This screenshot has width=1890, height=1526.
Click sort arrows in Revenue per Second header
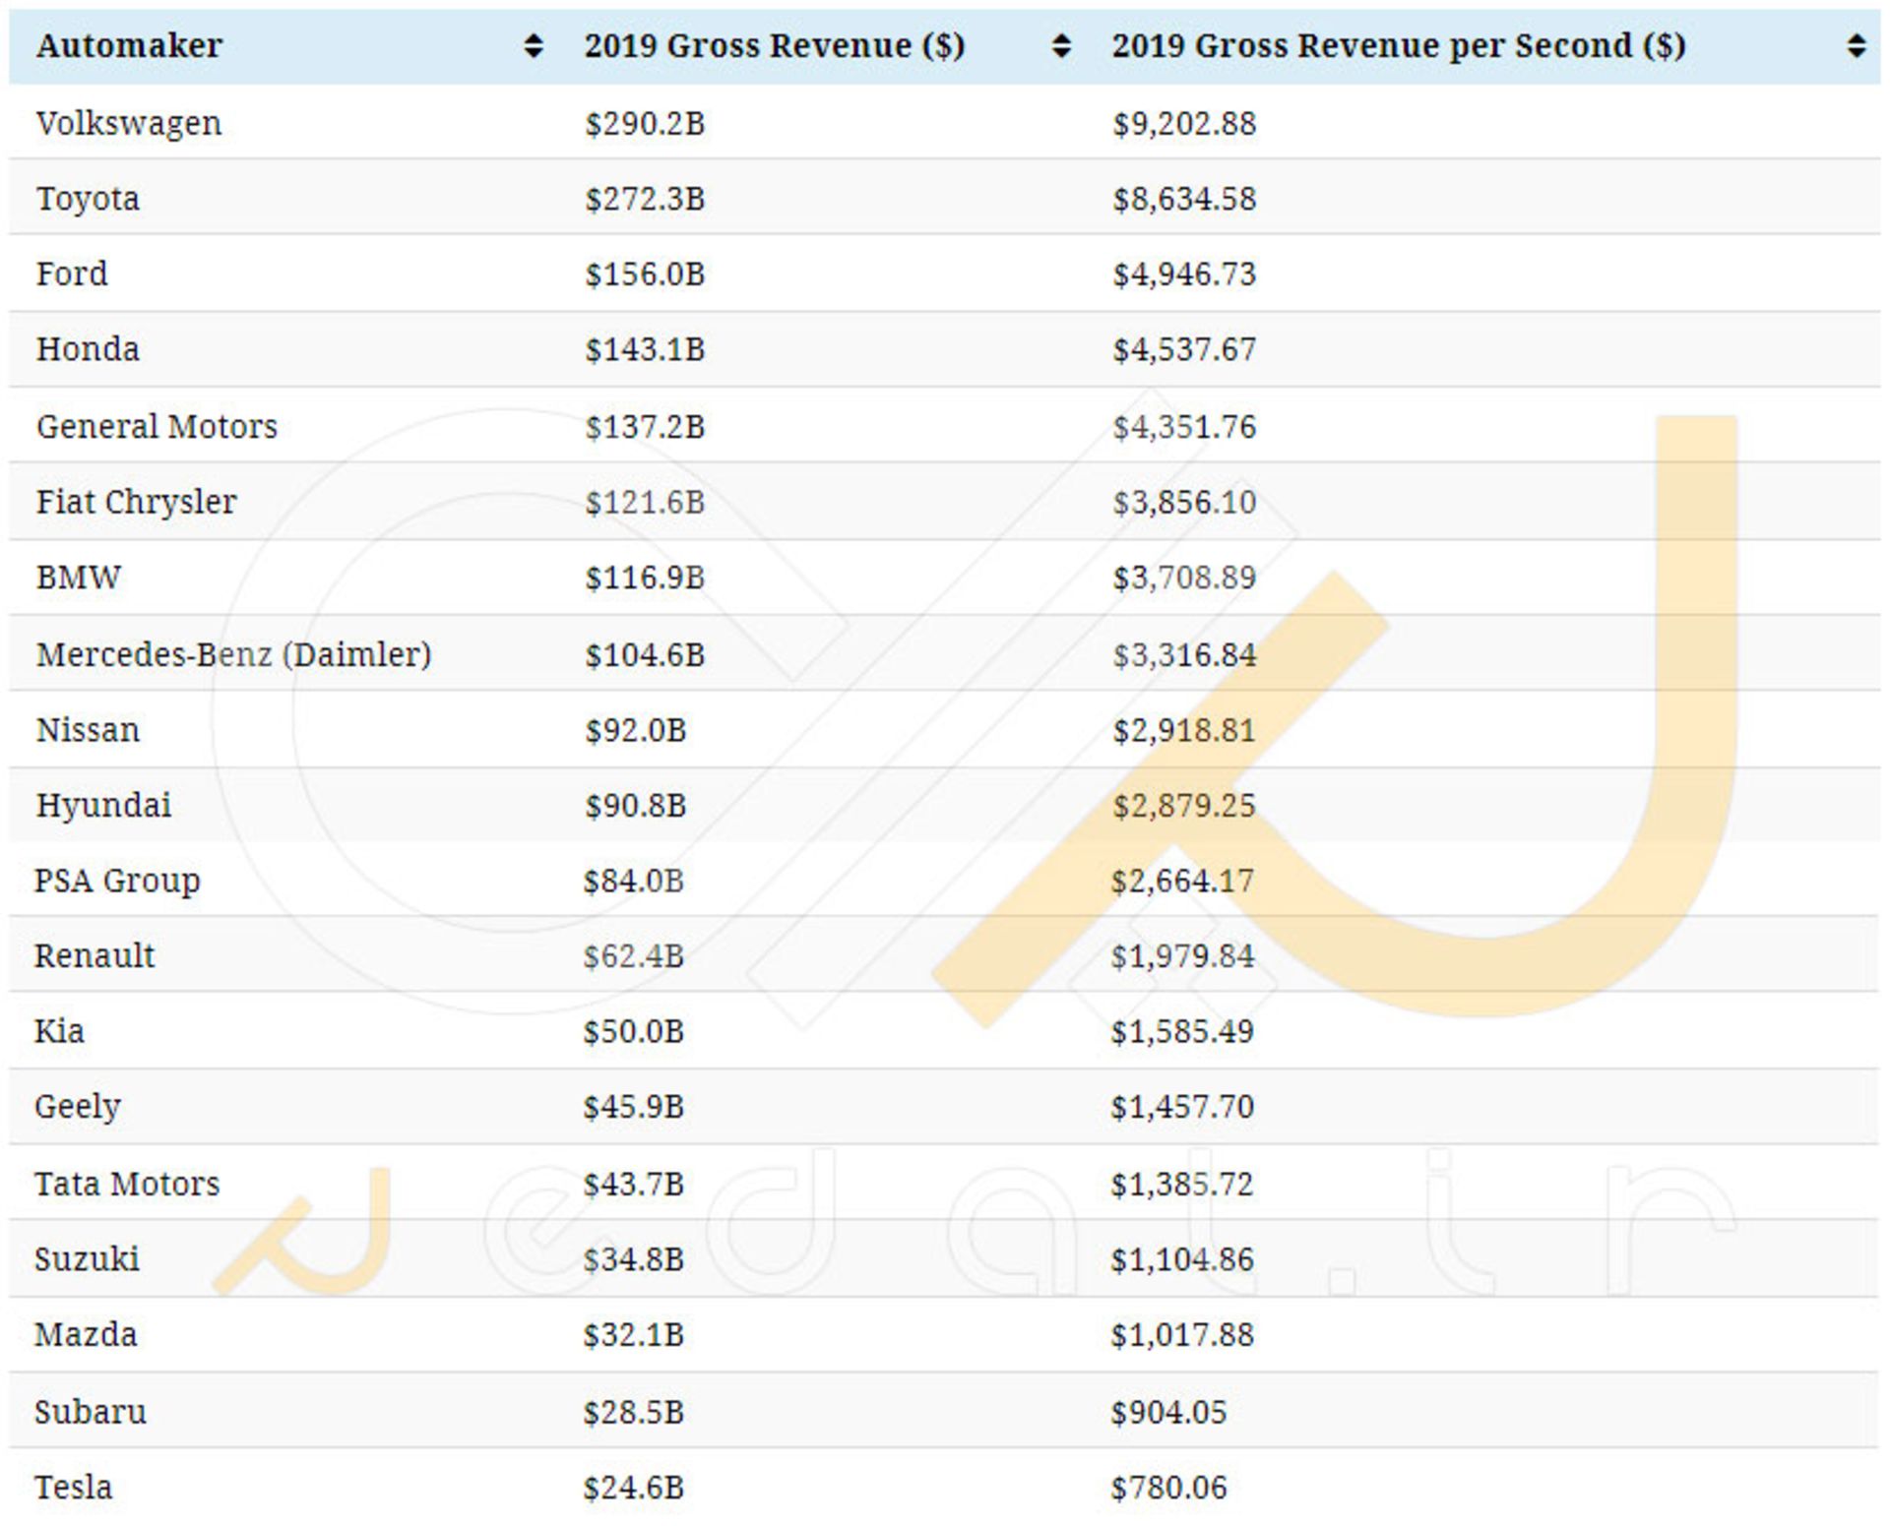point(1856,46)
